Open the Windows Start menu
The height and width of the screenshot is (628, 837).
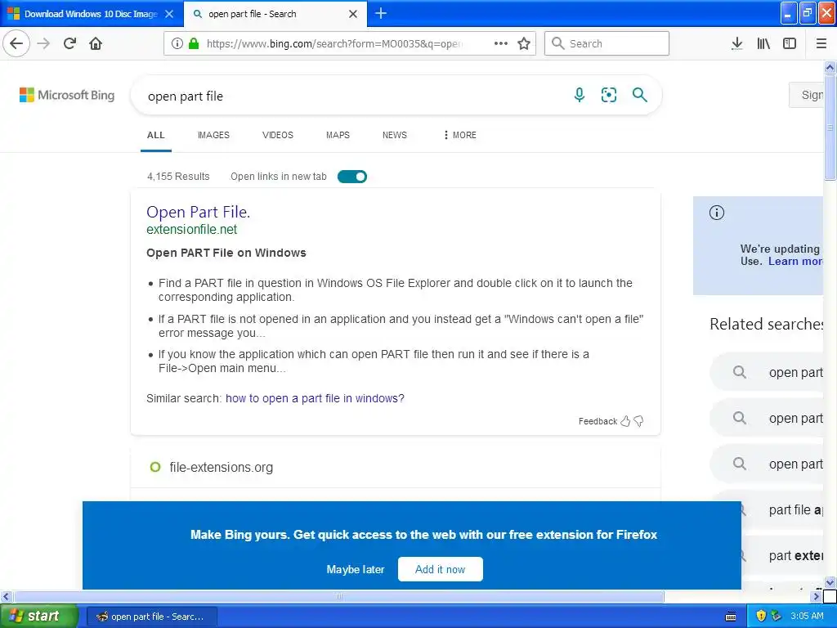pyautogui.click(x=38, y=616)
